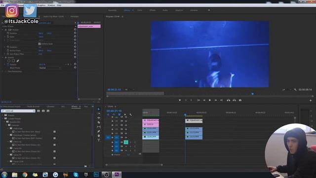The image size is (316, 178).
Task: Create a 4-point polygon mask under Opacity
Action: (13, 61)
